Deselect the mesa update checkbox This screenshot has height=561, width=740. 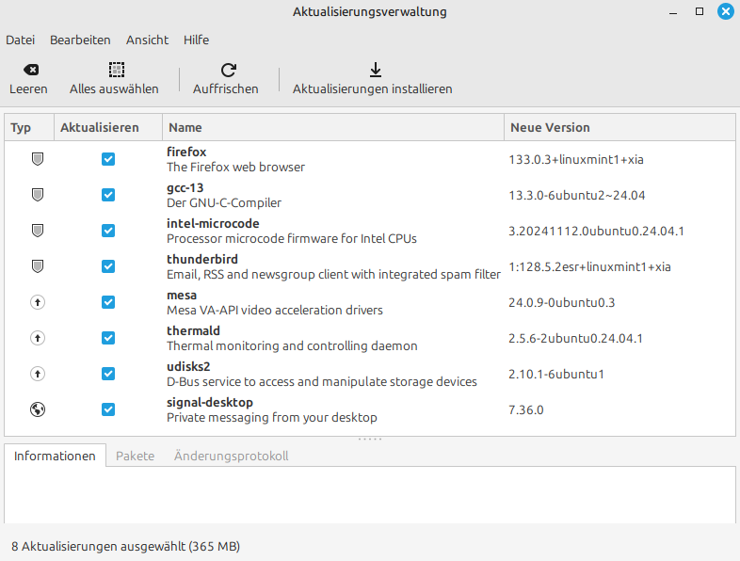[108, 302]
